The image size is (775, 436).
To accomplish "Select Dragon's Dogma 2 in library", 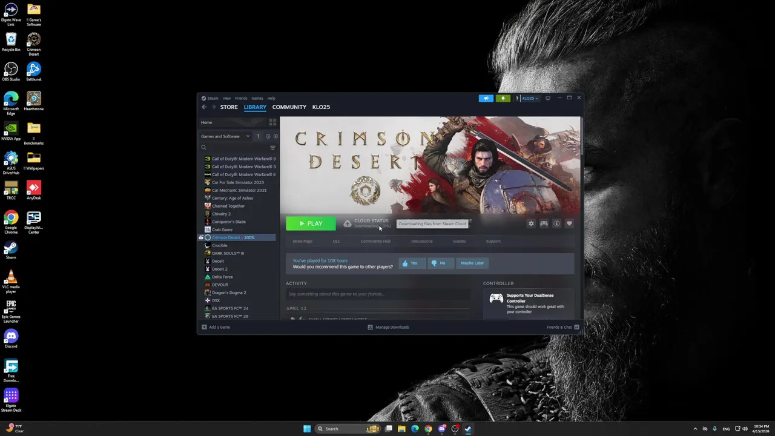I will pos(229,292).
